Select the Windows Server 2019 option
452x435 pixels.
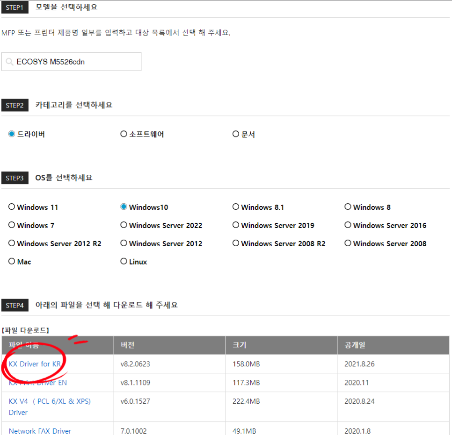236,225
